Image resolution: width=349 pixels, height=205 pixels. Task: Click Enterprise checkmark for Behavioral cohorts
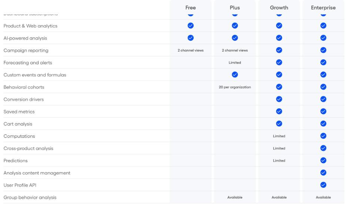(x=324, y=87)
